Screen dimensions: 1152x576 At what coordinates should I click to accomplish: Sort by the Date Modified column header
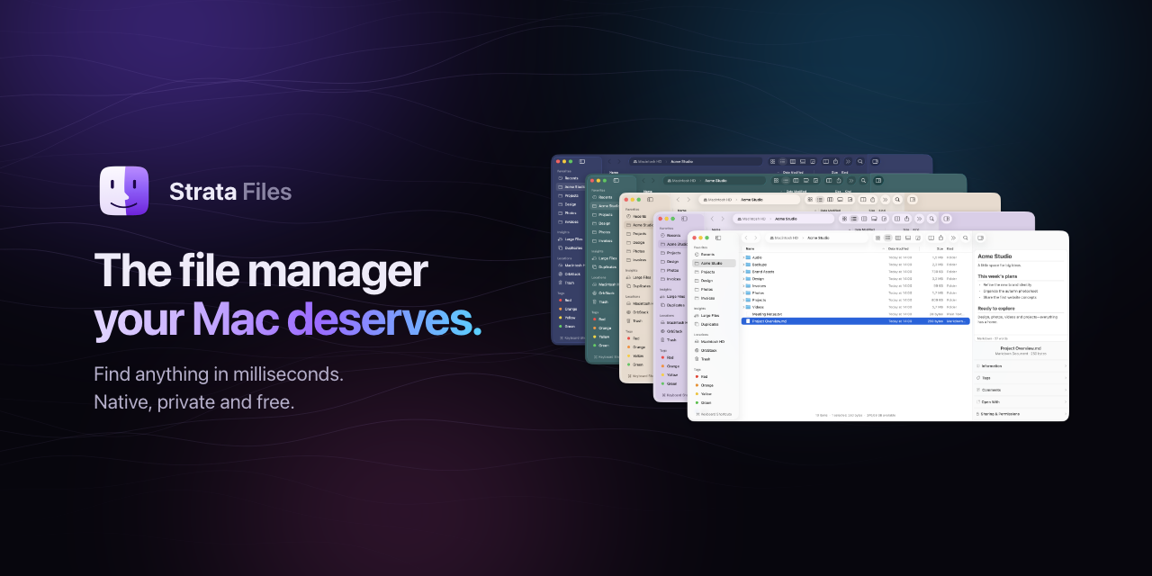pos(900,248)
